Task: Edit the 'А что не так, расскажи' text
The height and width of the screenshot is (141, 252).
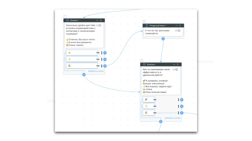Action: point(157,32)
